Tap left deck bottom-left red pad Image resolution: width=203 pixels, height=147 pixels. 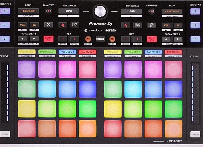(x=27, y=129)
